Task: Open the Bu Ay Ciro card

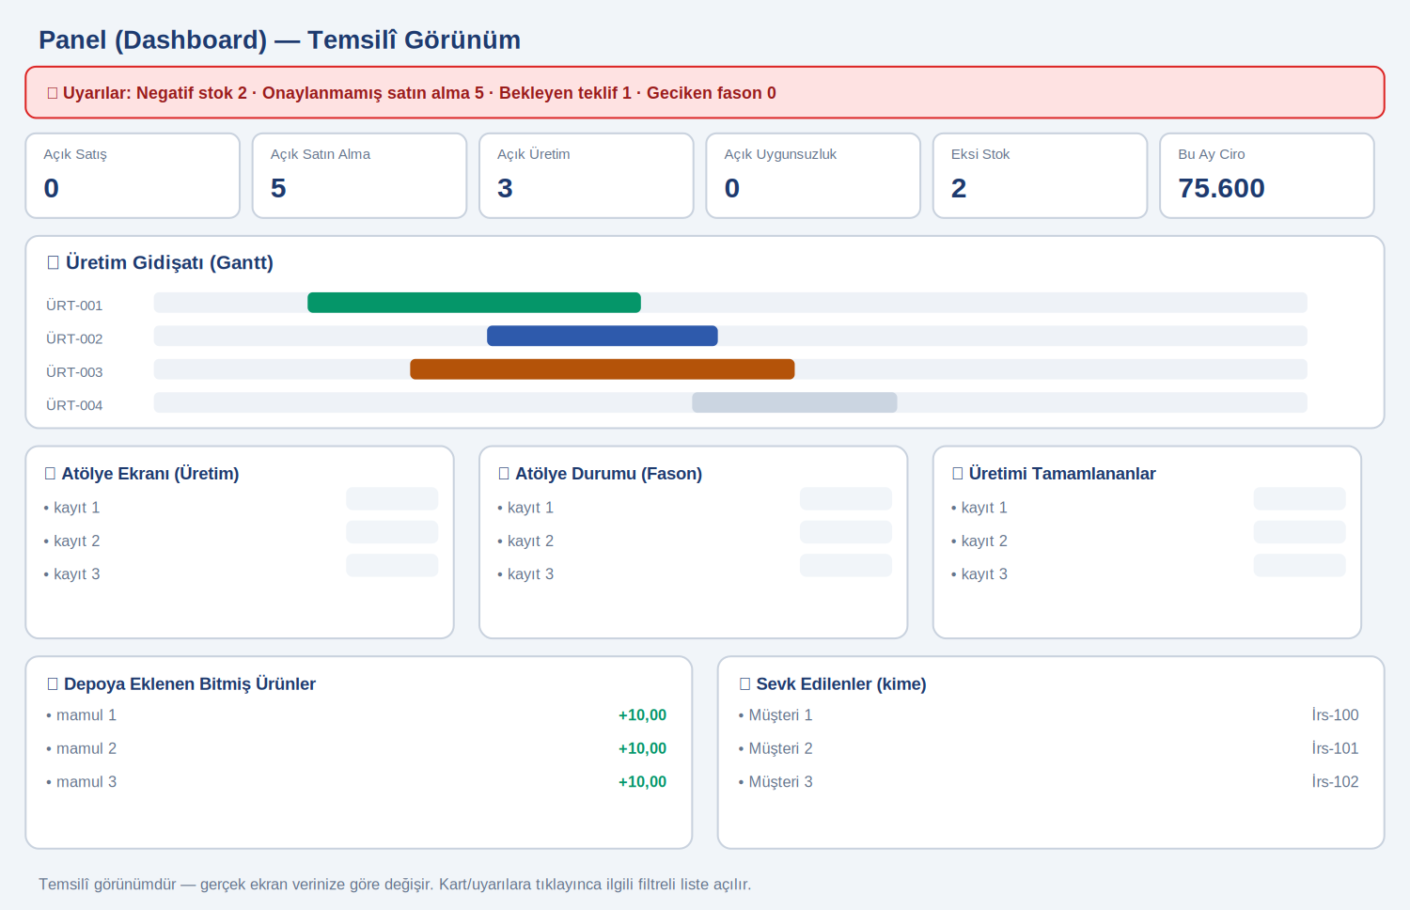Action: (x=1267, y=176)
